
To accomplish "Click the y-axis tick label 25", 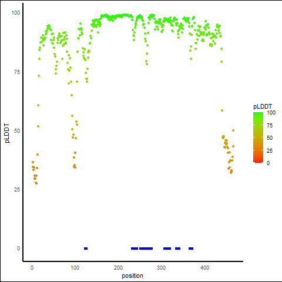I will (17, 190).
